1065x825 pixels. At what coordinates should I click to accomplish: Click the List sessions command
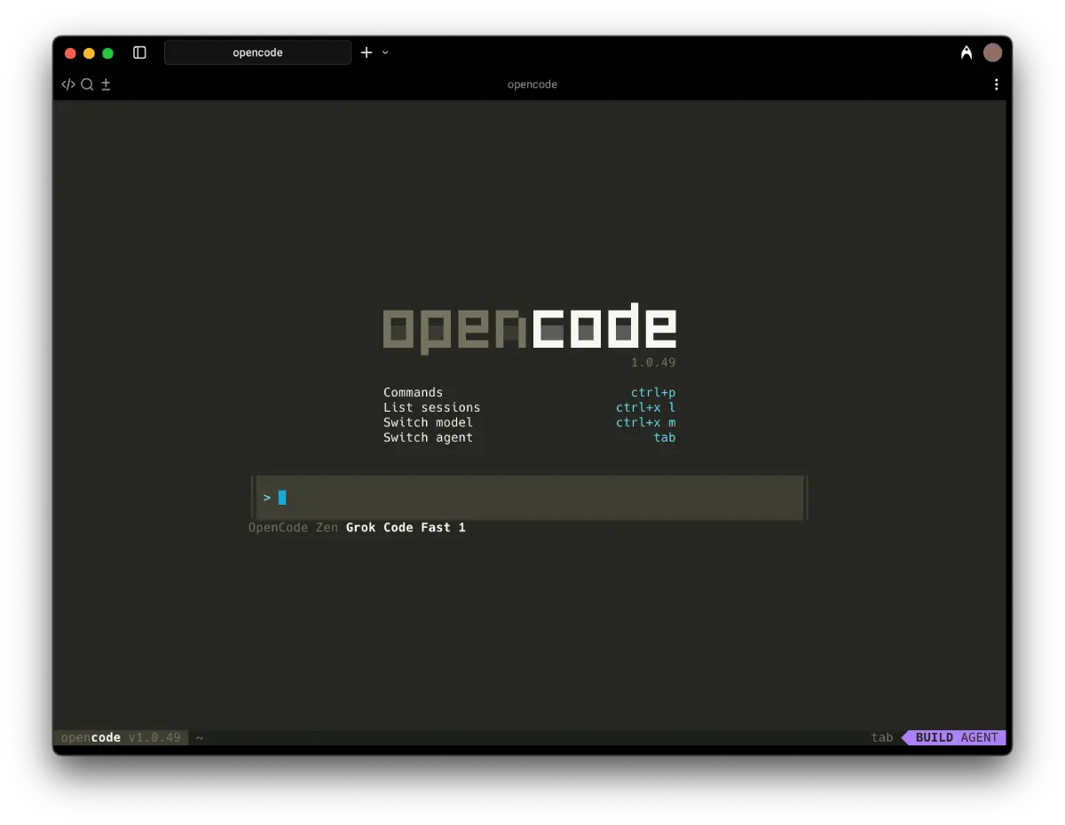(431, 407)
